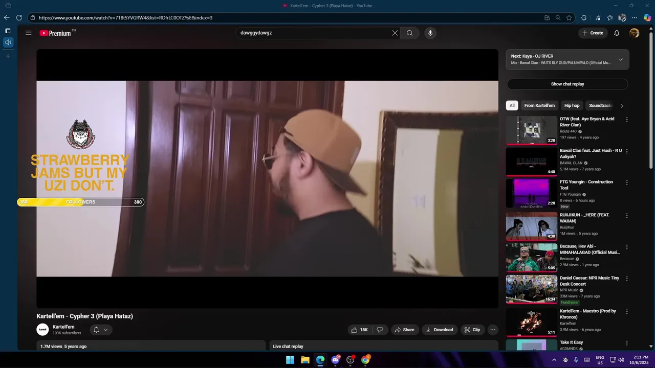Screen dimensions: 655x368
Task: Open FTG Youngin Construction Tool thumbnail
Action: point(531,193)
